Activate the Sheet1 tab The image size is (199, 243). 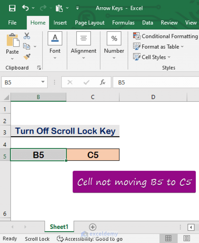coord(59,227)
